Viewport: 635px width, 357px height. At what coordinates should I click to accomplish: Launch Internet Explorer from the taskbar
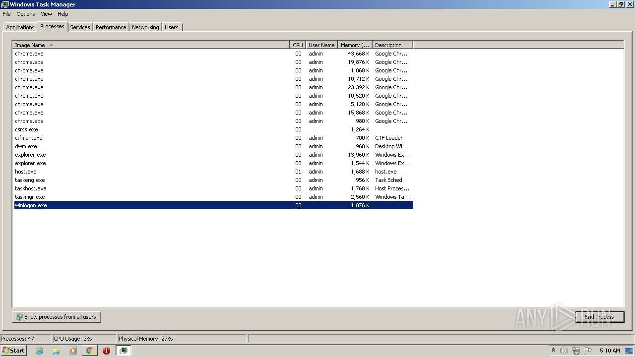tap(39, 351)
